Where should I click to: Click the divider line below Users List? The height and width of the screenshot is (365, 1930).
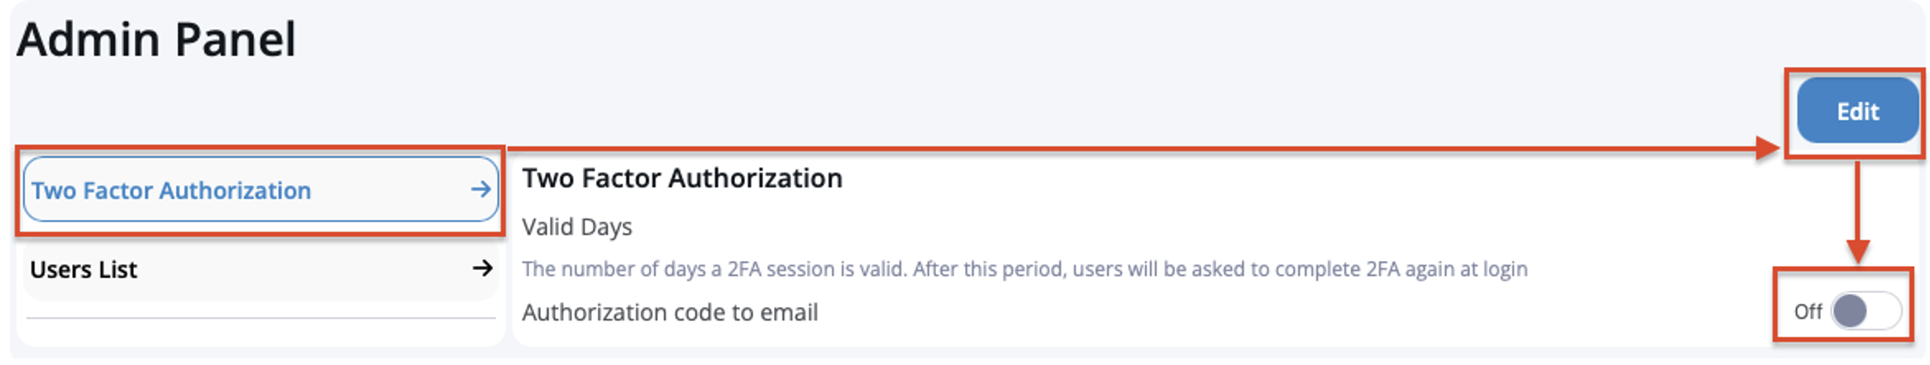point(260,318)
